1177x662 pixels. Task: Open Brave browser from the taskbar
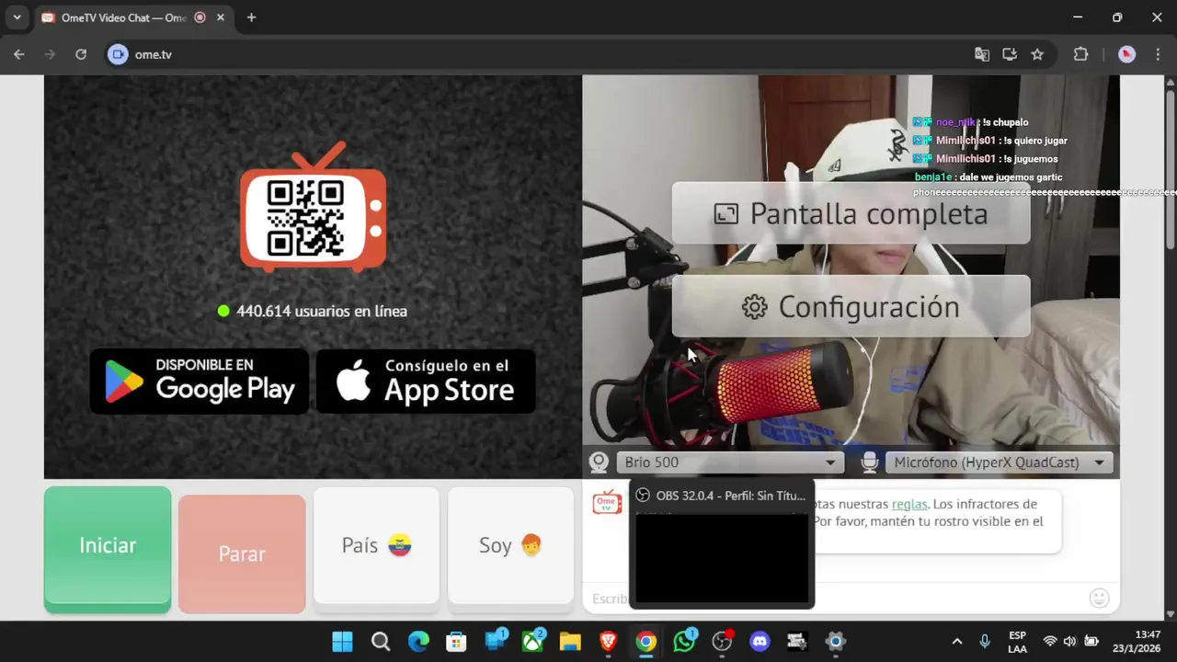[608, 642]
